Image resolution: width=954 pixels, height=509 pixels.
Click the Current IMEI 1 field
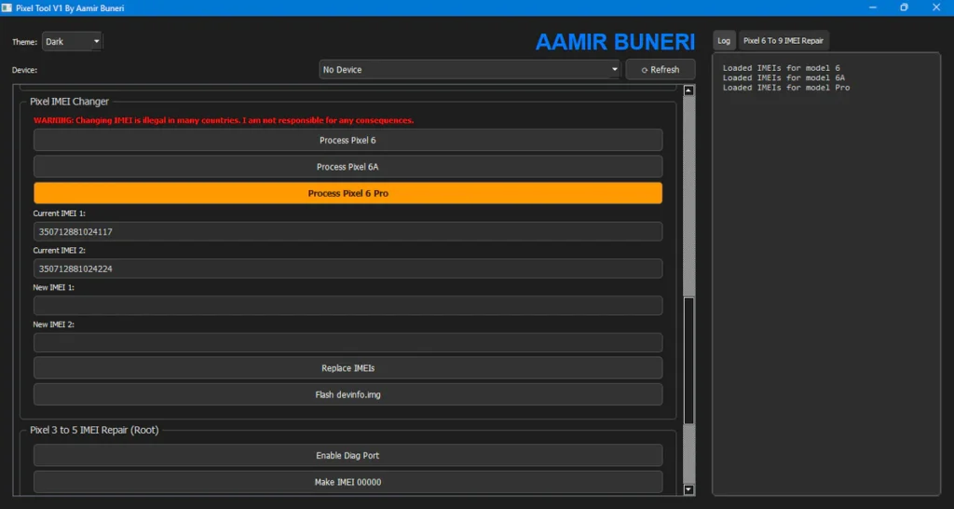348,232
